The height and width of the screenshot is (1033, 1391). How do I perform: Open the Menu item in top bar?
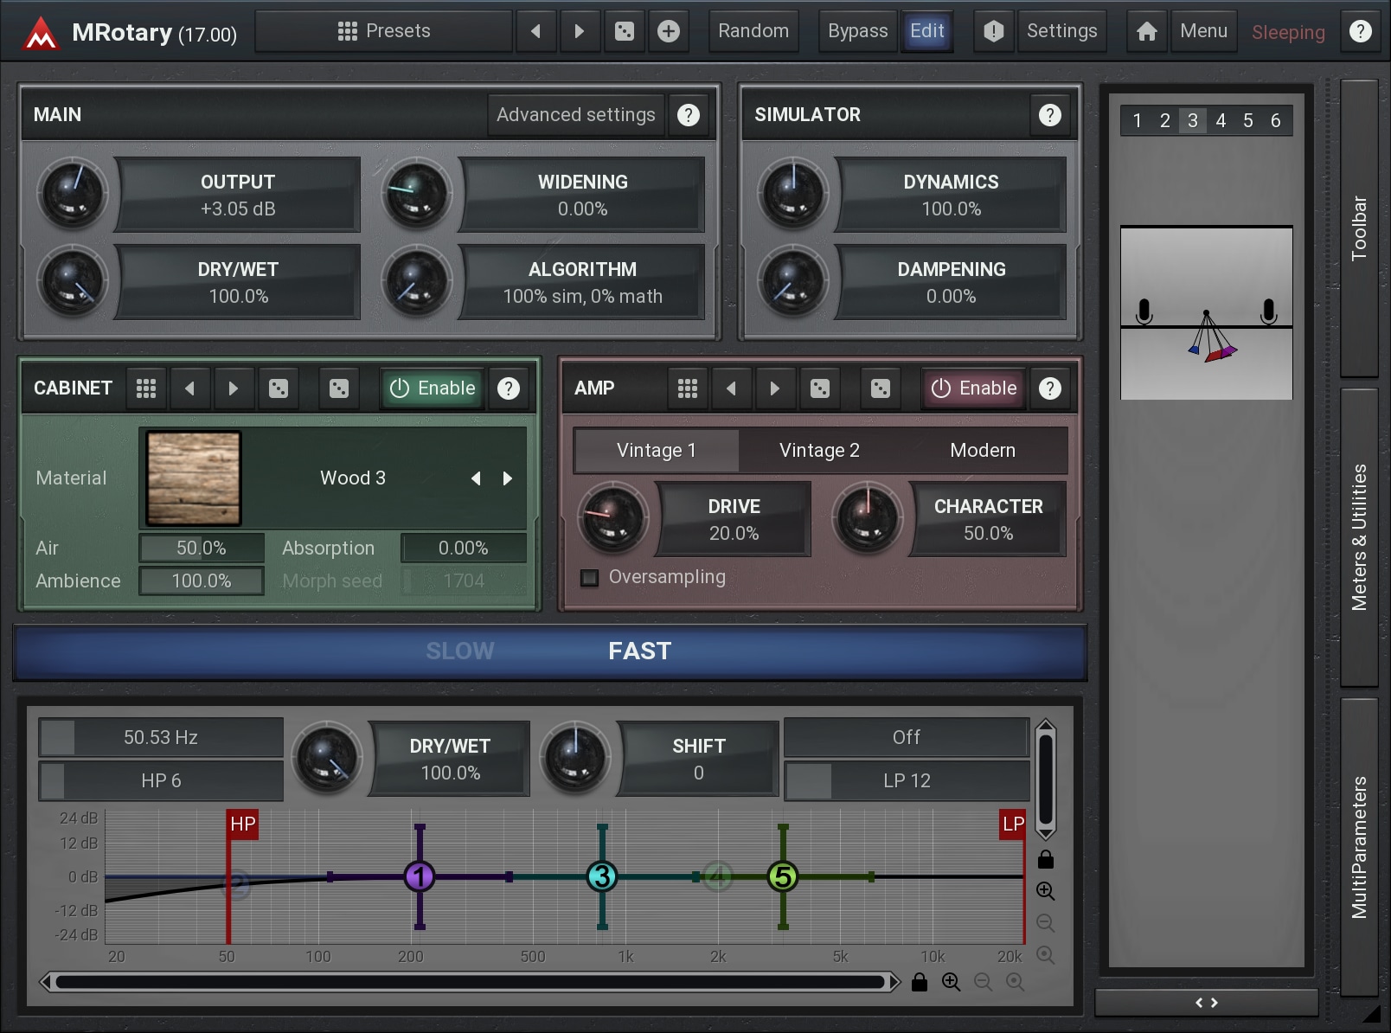pyautogui.click(x=1203, y=32)
